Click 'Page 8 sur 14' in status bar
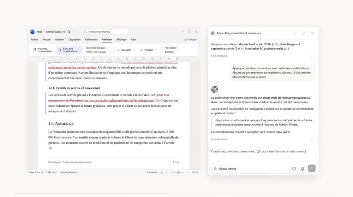The width and height of the screenshot is (353, 197). click(36, 172)
